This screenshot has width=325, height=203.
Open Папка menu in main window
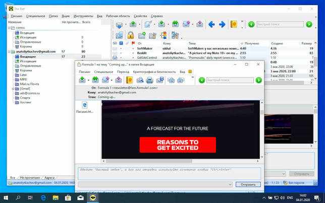coord(53,16)
